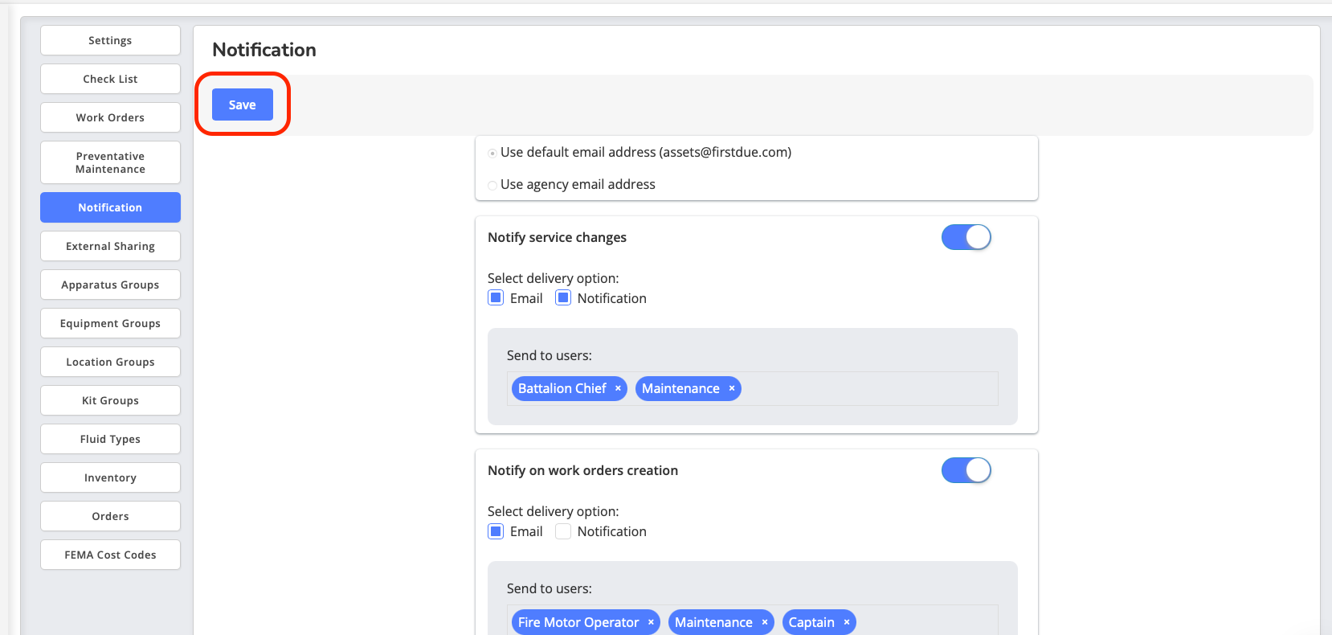
Task: Click the Save button
Action: [x=242, y=104]
